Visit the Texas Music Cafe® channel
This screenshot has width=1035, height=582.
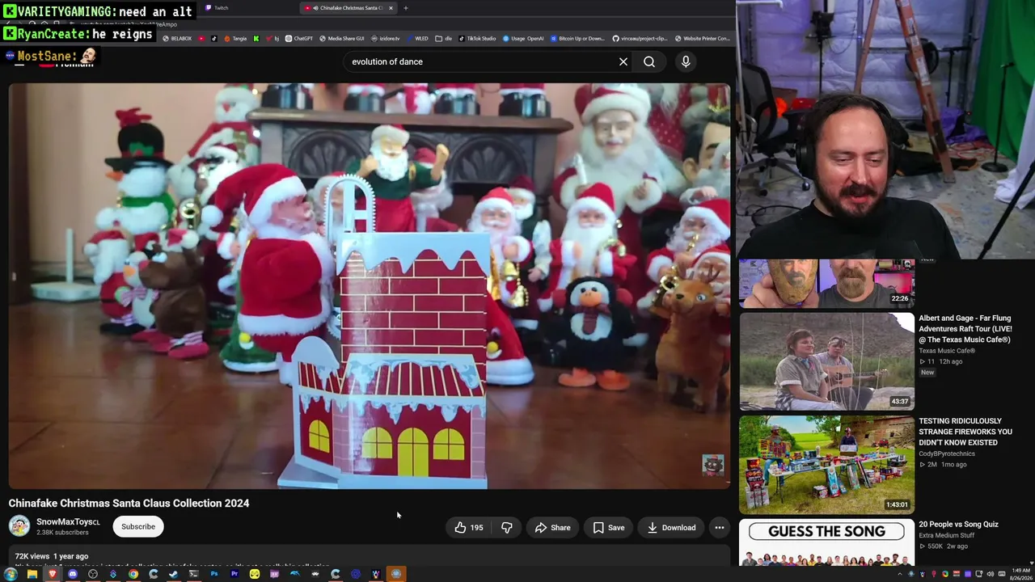[947, 351]
